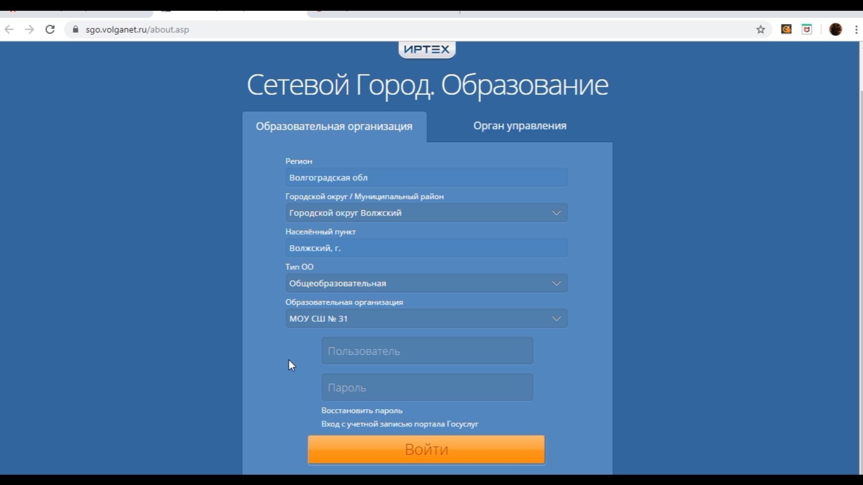This screenshot has width=863, height=485.
Task: Expand the МОУ СШ № 31 dropdown
Action: [556, 318]
